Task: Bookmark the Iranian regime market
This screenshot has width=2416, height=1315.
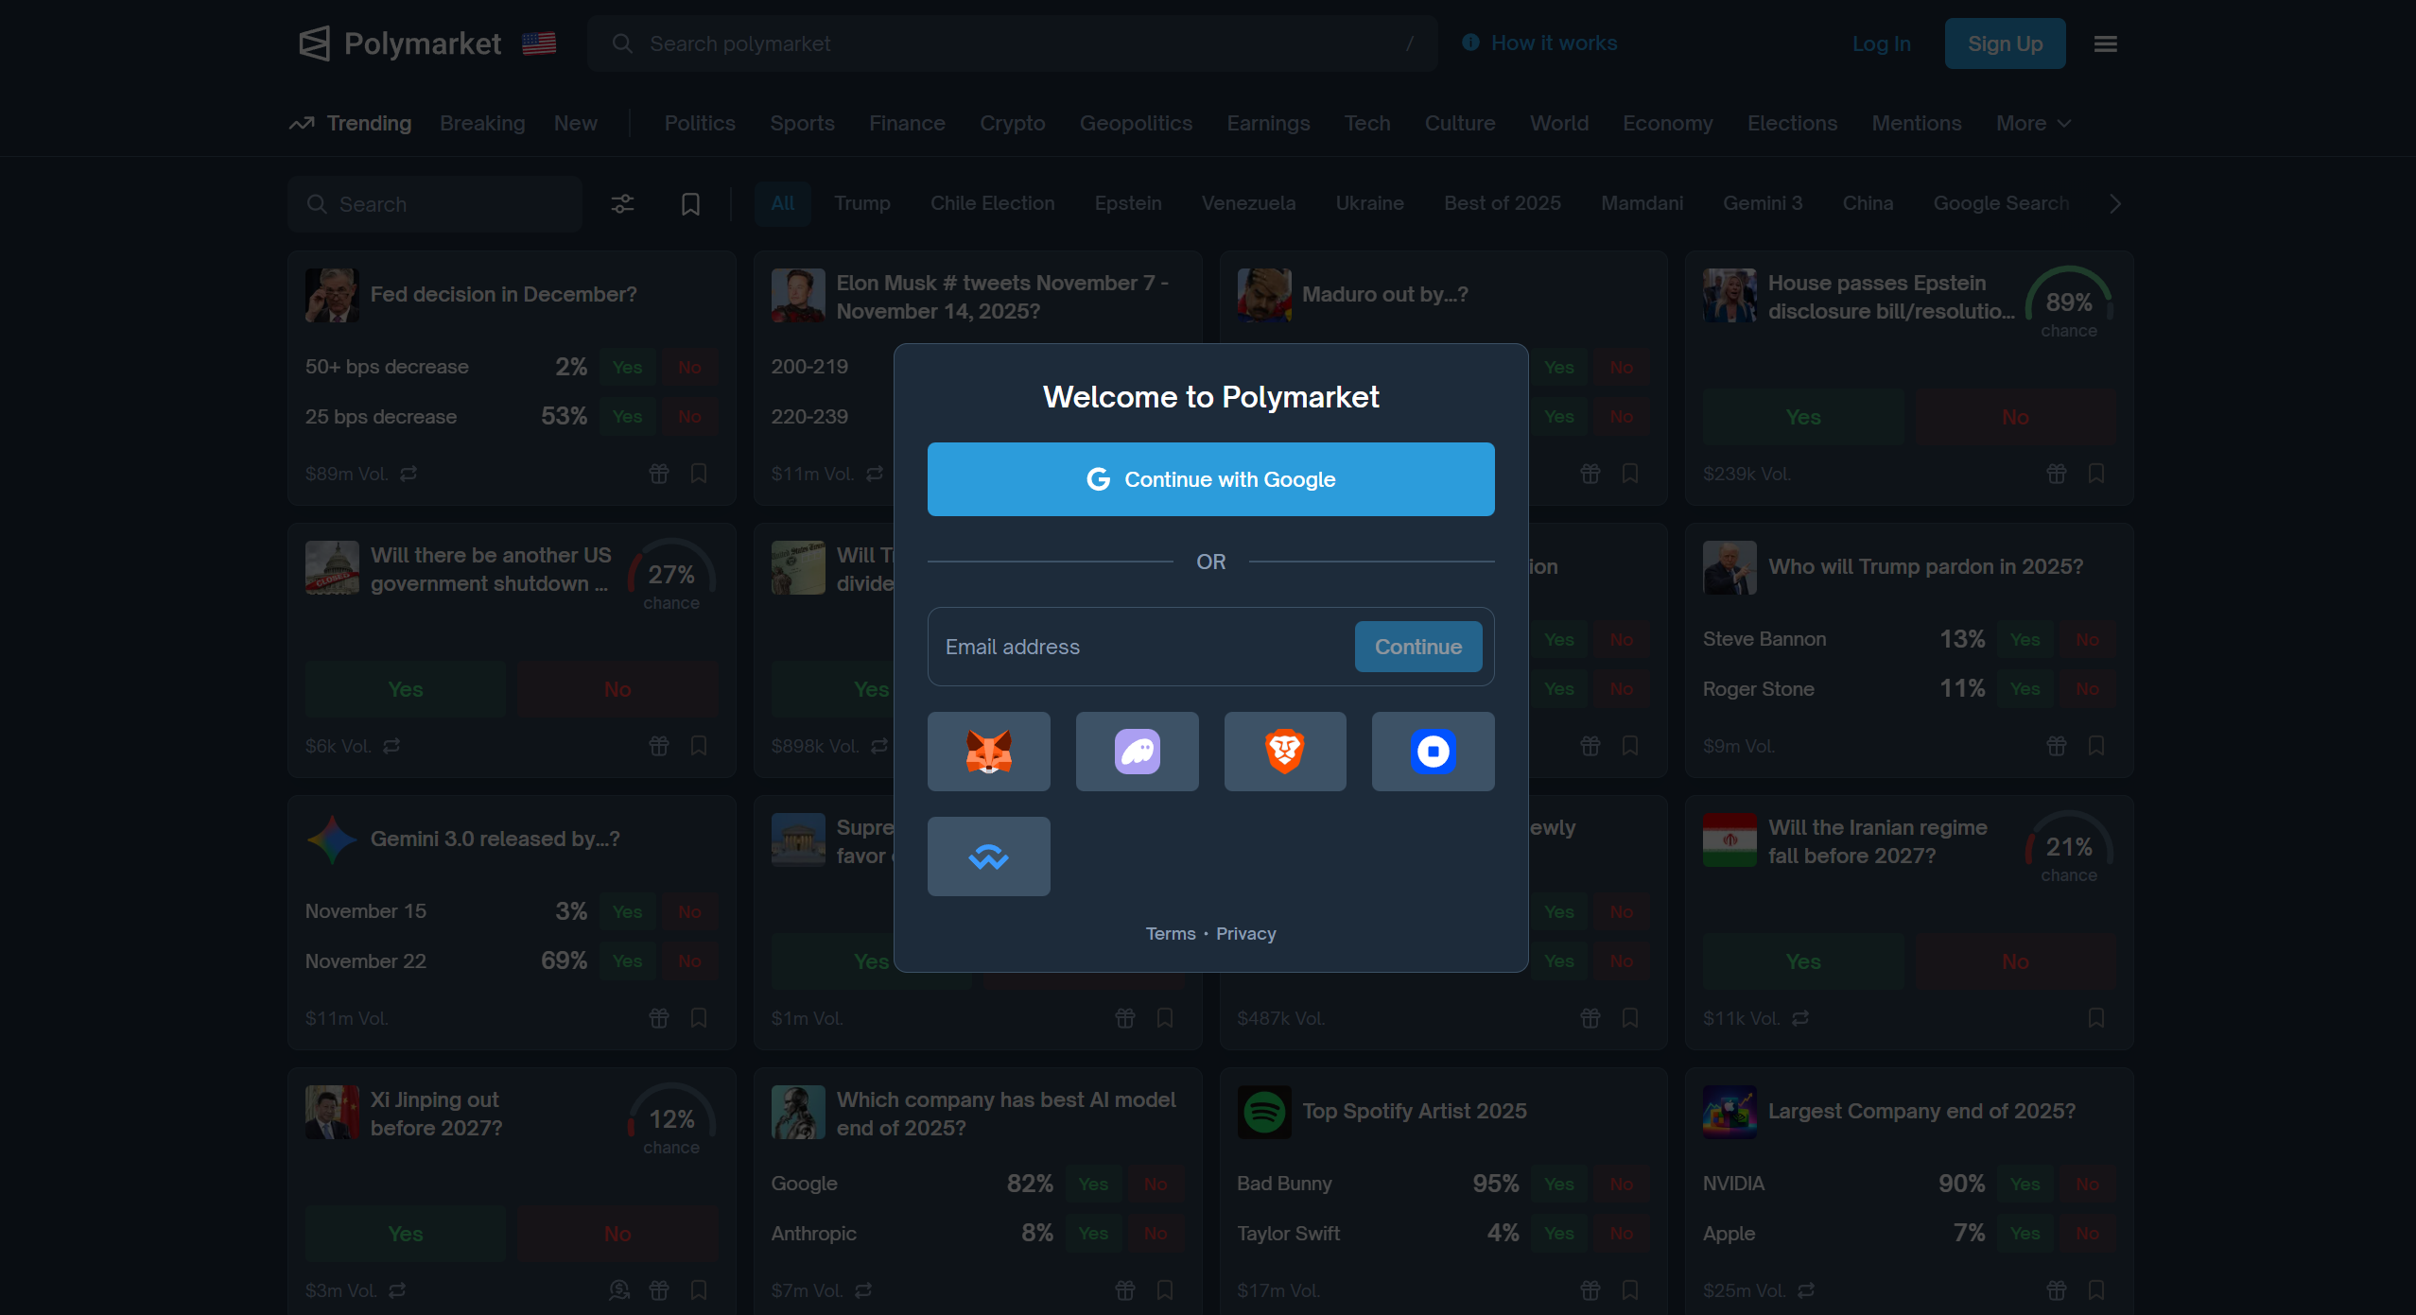Action: (x=2095, y=1017)
